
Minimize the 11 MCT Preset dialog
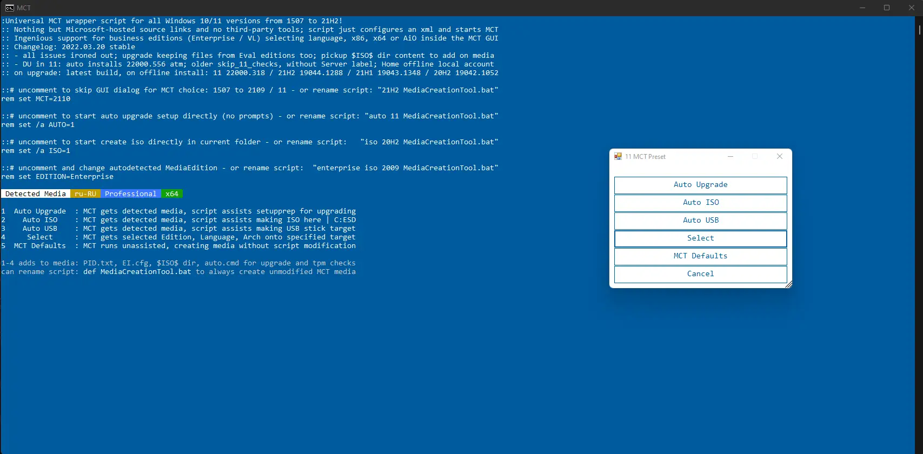click(731, 156)
